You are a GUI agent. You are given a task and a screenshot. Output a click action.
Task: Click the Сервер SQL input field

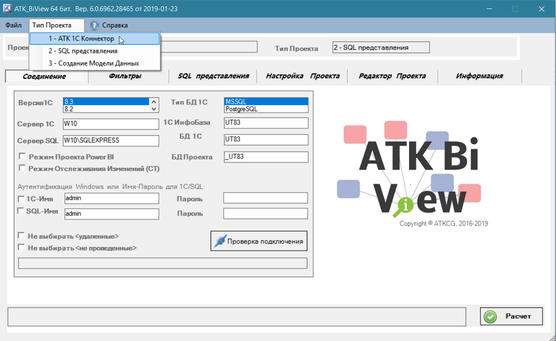coord(111,140)
